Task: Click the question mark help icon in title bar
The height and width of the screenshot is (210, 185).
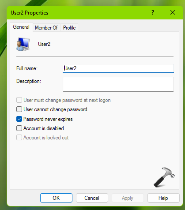Action: (153, 12)
